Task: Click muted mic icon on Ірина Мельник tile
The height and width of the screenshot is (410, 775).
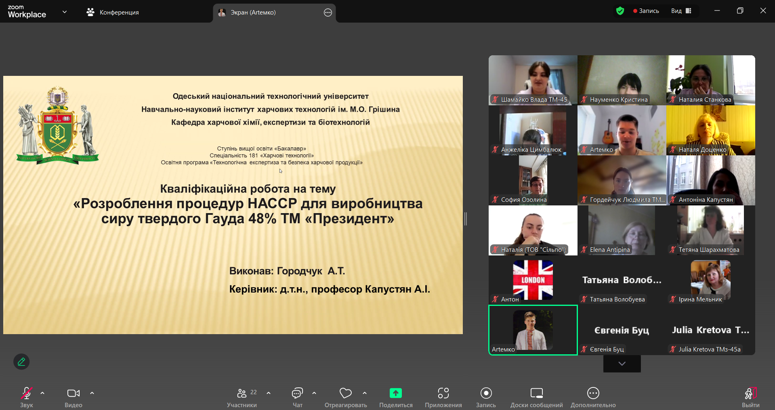Action: [x=673, y=299]
